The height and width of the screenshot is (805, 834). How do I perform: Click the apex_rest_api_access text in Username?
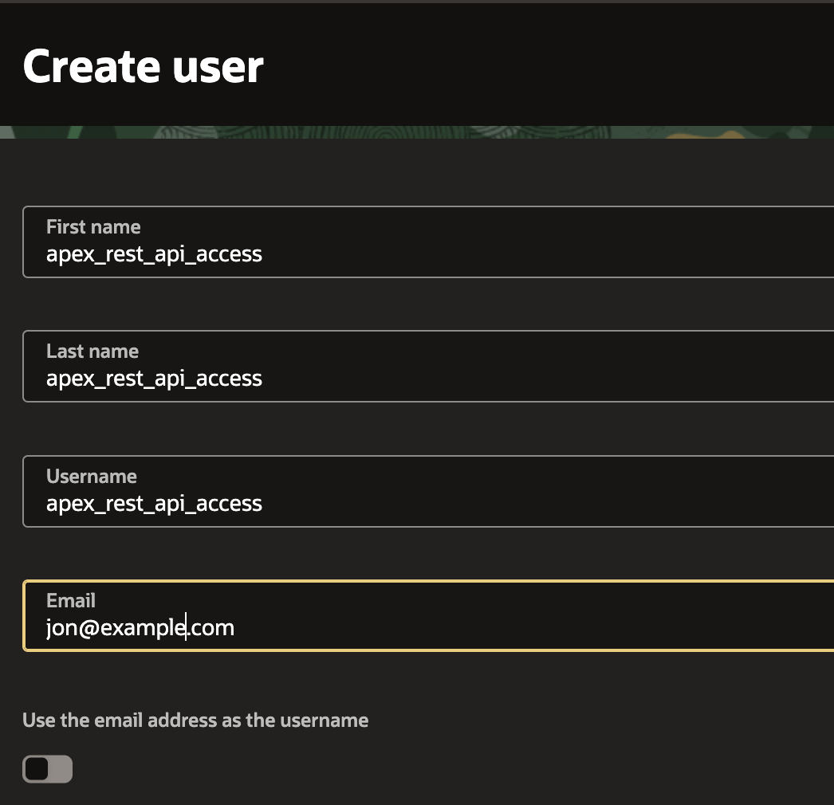(154, 503)
